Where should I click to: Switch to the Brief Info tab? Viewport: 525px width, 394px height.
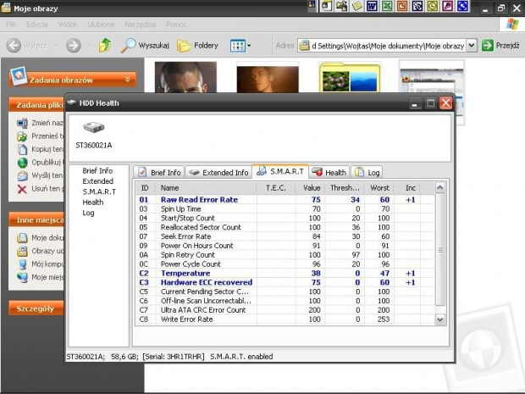pos(159,173)
